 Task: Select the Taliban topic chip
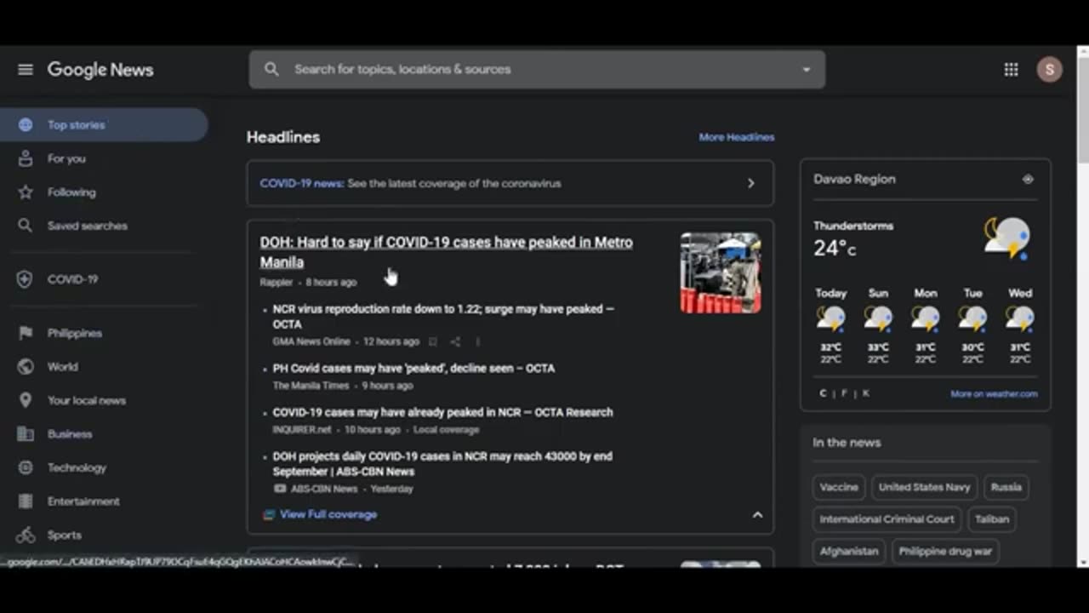click(x=992, y=519)
